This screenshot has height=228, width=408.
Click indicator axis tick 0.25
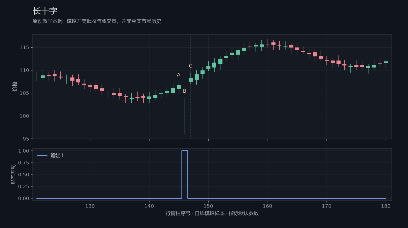[24, 186]
